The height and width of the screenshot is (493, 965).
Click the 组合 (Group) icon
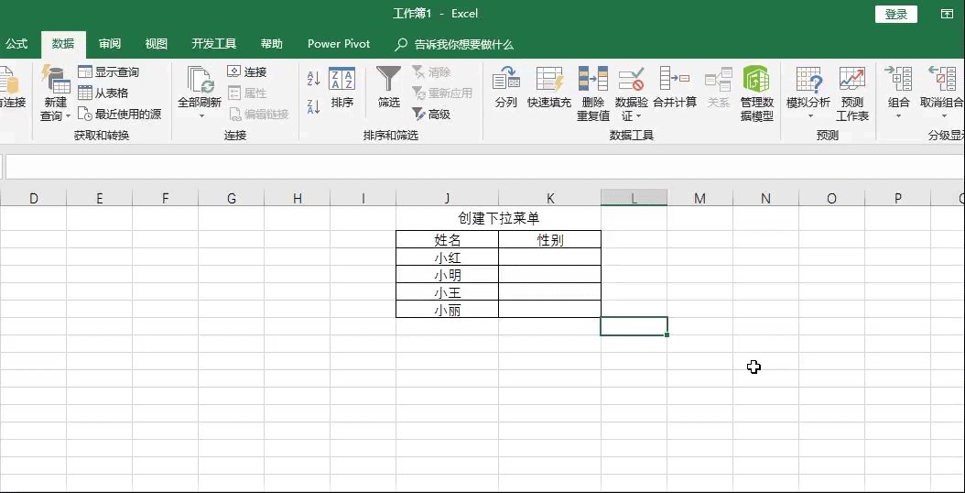[x=898, y=79]
